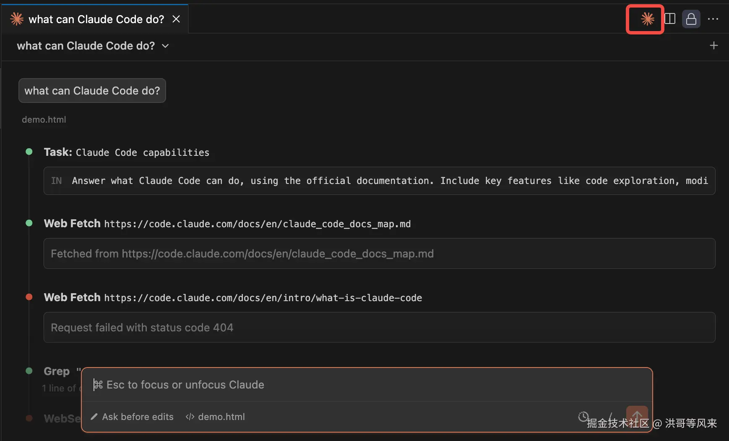
Task: Expand the Task: Claude Code capabilities step
Action: point(126,152)
